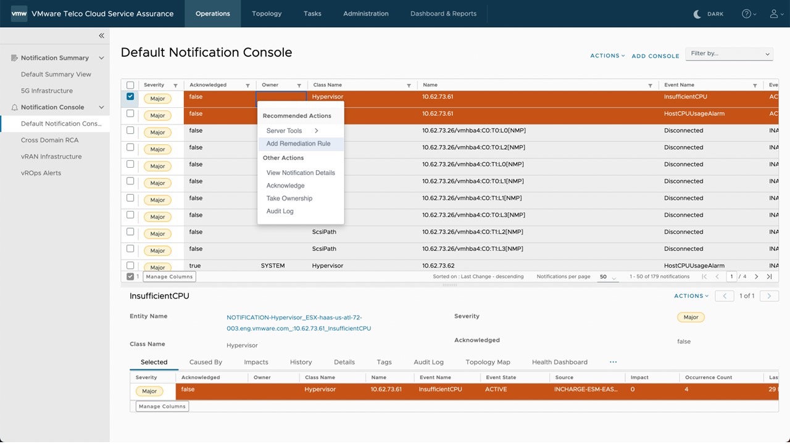Open the Filter by dropdown
Screen dimensions: 790x444
[x=730, y=54]
